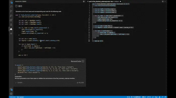Open SenseCode panel settings gear
The width and height of the screenshot is (176, 98).
[84, 1]
